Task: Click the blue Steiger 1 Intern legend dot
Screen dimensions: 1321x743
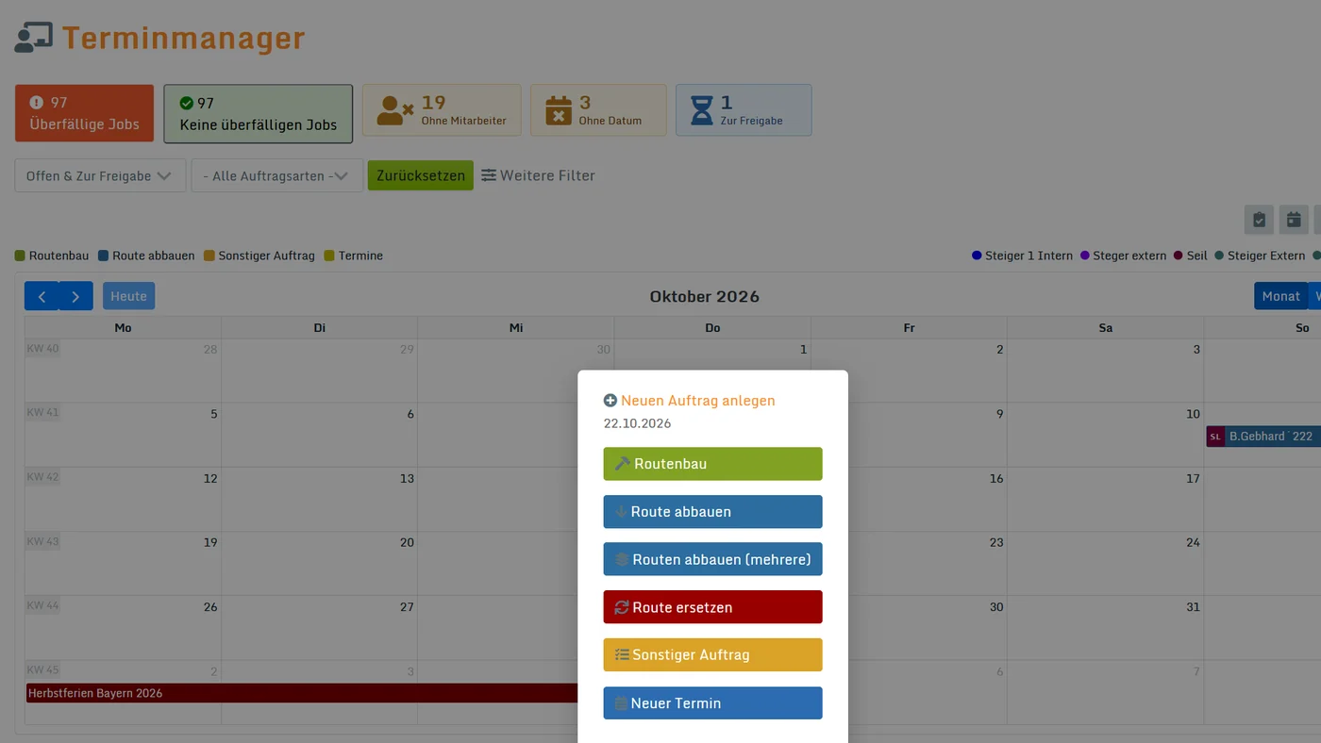Action: pyautogui.click(x=977, y=256)
